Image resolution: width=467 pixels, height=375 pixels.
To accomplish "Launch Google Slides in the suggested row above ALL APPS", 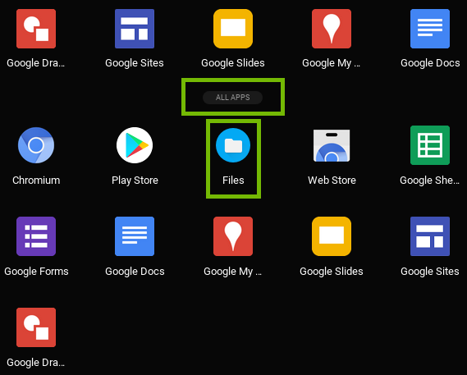I will tap(233, 29).
